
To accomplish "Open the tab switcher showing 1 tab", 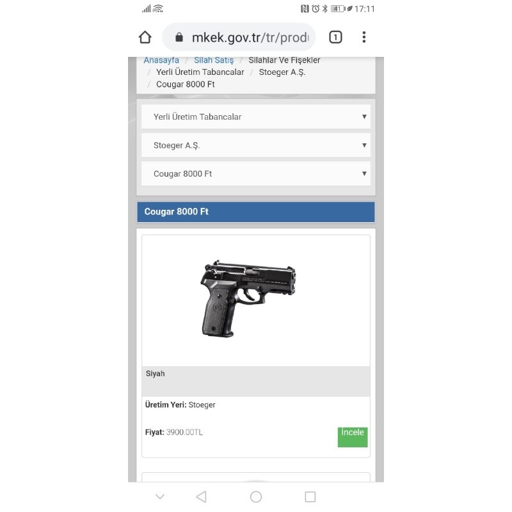I will 335,37.
